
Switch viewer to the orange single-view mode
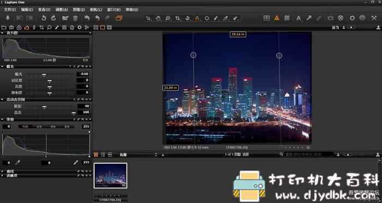(x=103, y=27)
